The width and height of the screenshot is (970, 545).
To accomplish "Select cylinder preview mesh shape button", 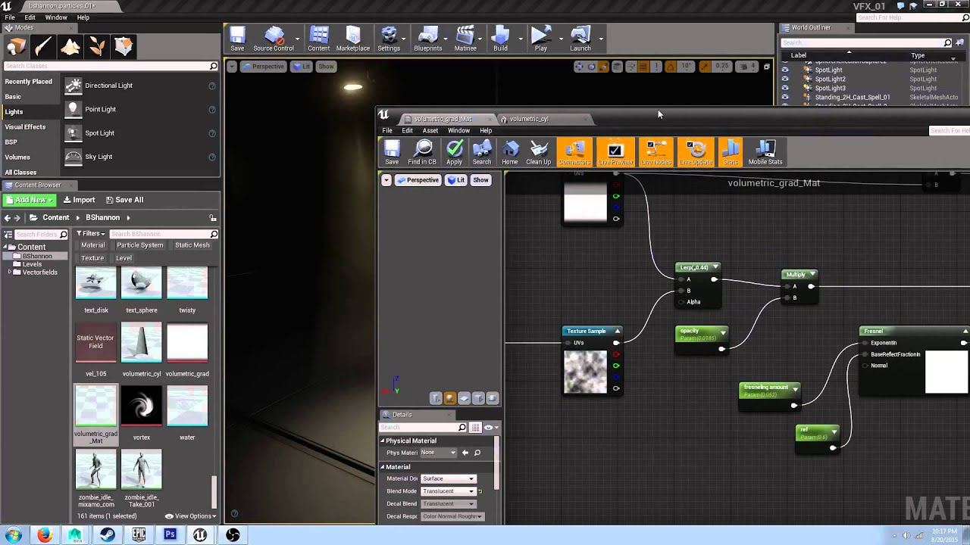I will 436,398.
